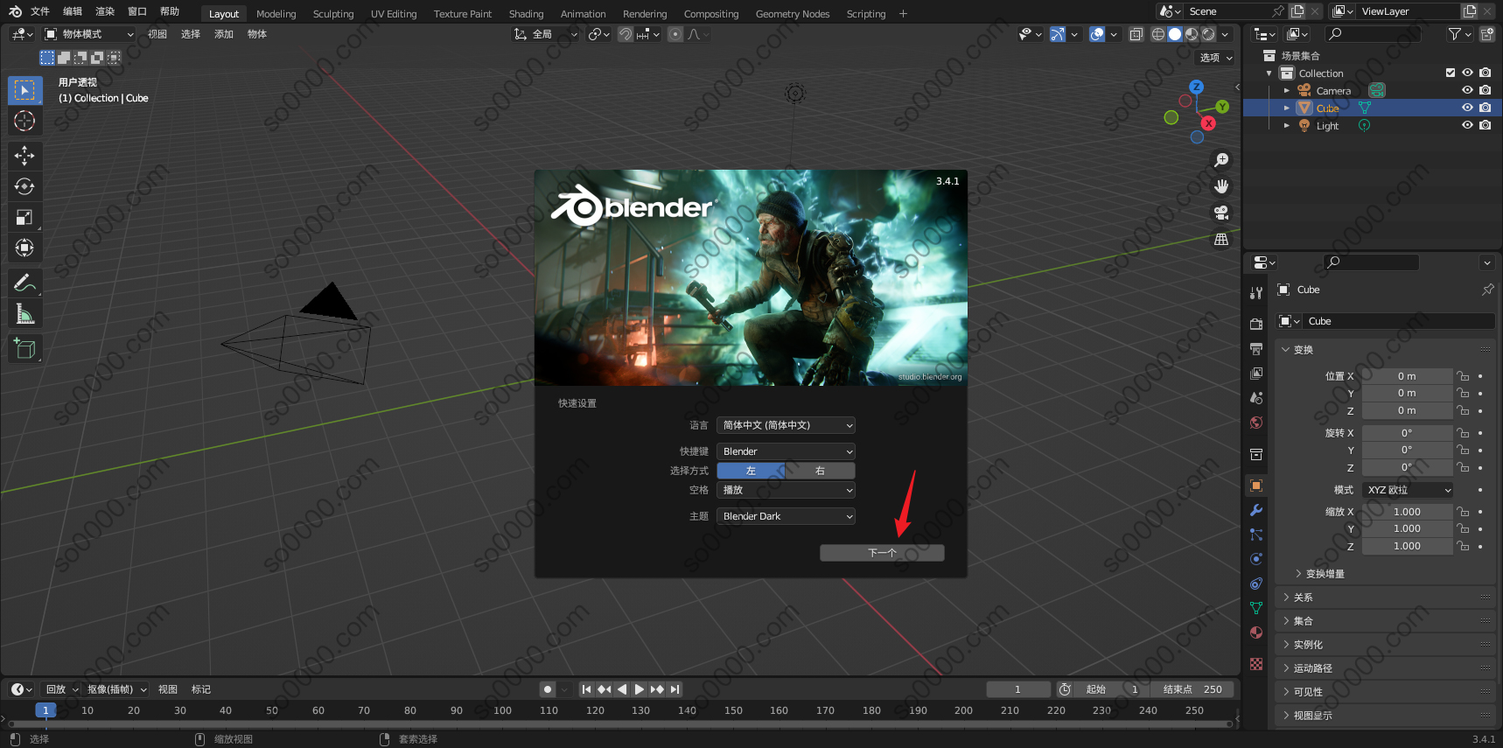Click the 下一个 button
Viewport: 1503px width, 748px height.
pyautogui.click(x=882, y=553)
